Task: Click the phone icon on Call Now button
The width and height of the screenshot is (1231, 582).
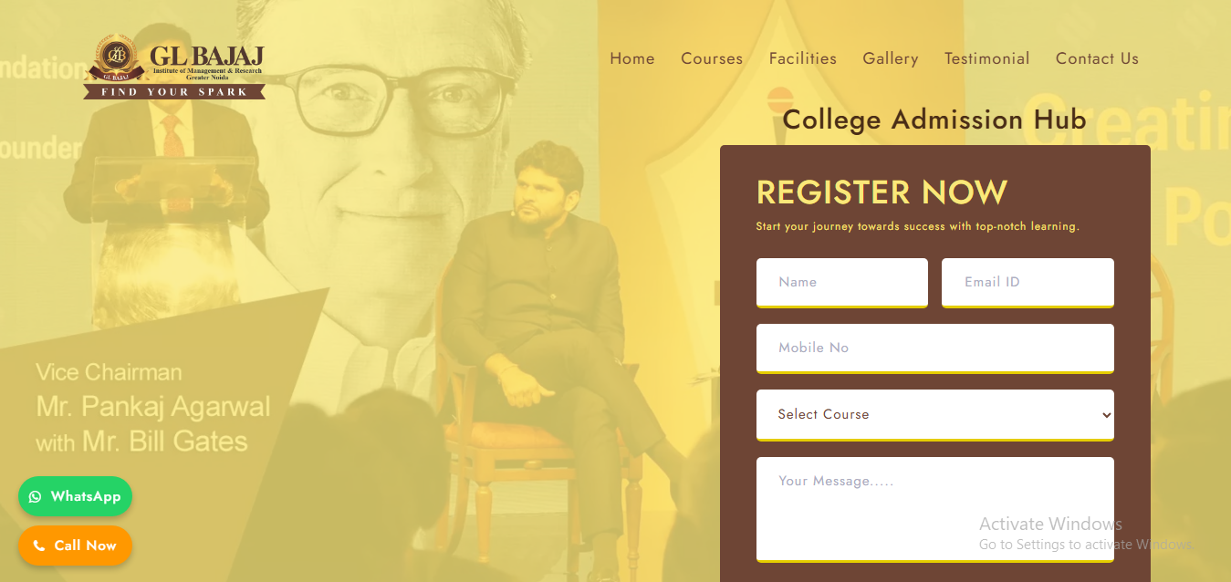Action: click(37, 545)
